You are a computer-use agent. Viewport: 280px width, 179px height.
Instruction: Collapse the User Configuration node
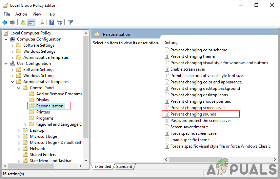pyautogui.click(x=6, y=64)
